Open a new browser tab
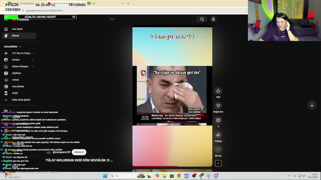Image resolution: width=321 pixels, height=180 pixels. click(x=128, y=3)
